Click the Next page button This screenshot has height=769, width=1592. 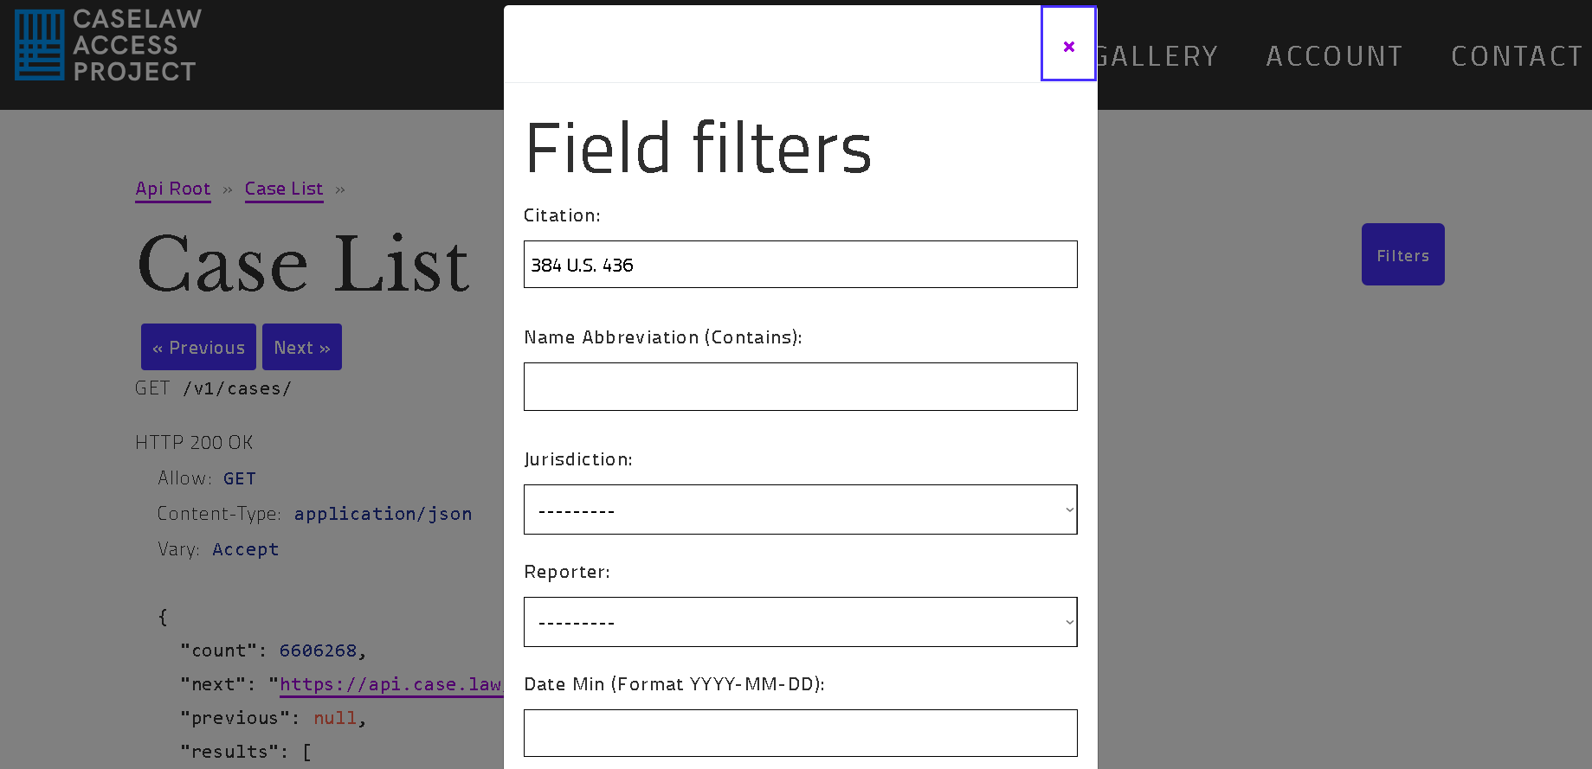pyautogui.click(x=302, y=347)
